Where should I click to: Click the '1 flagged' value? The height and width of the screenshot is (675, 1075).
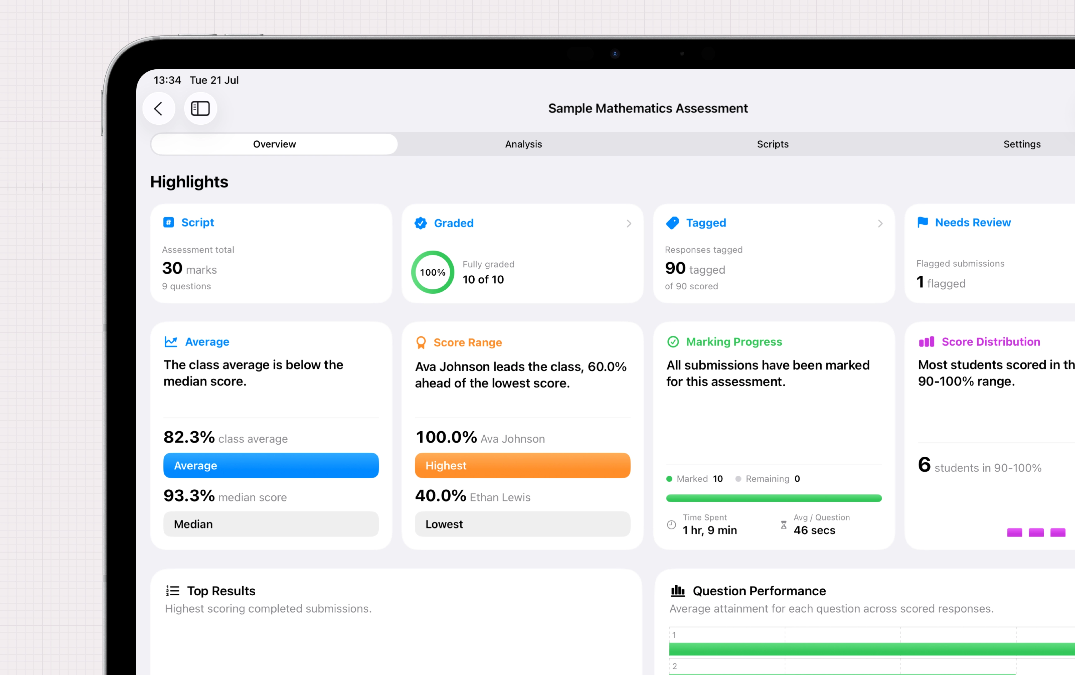(x=941, y=282)
